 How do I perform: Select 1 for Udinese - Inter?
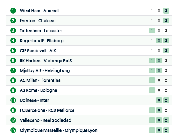pos(152,100)
